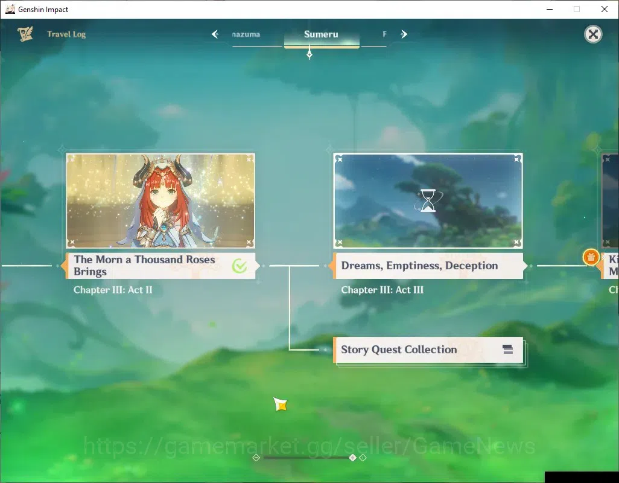The height and width of the screenshot is (483, 619).
Task: Go to the next region with the right arrow
Action: click(x=404, y=34)
